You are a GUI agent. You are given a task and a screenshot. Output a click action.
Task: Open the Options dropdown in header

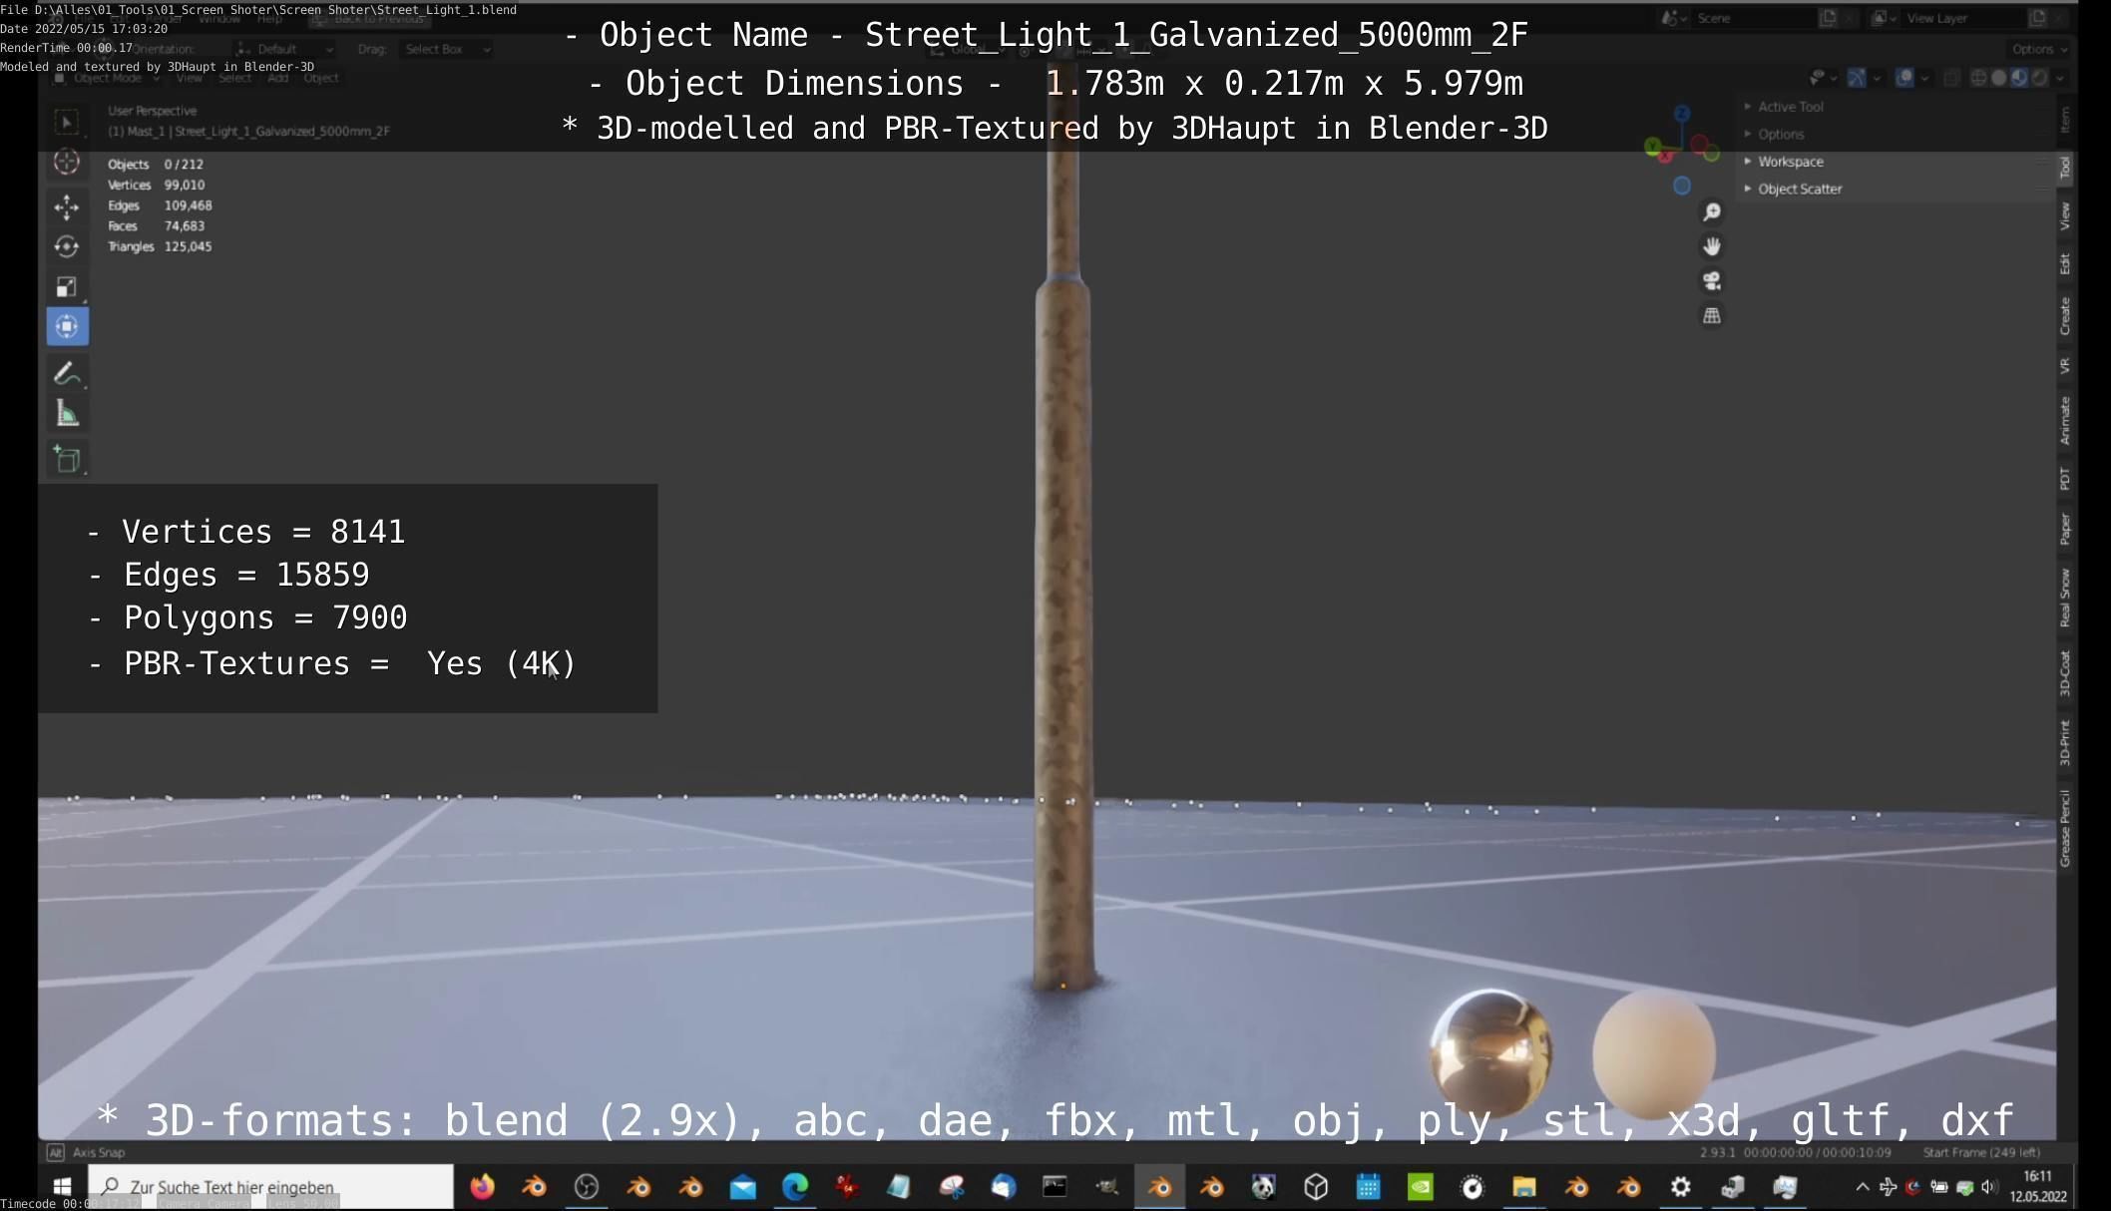click(2038, 49)
